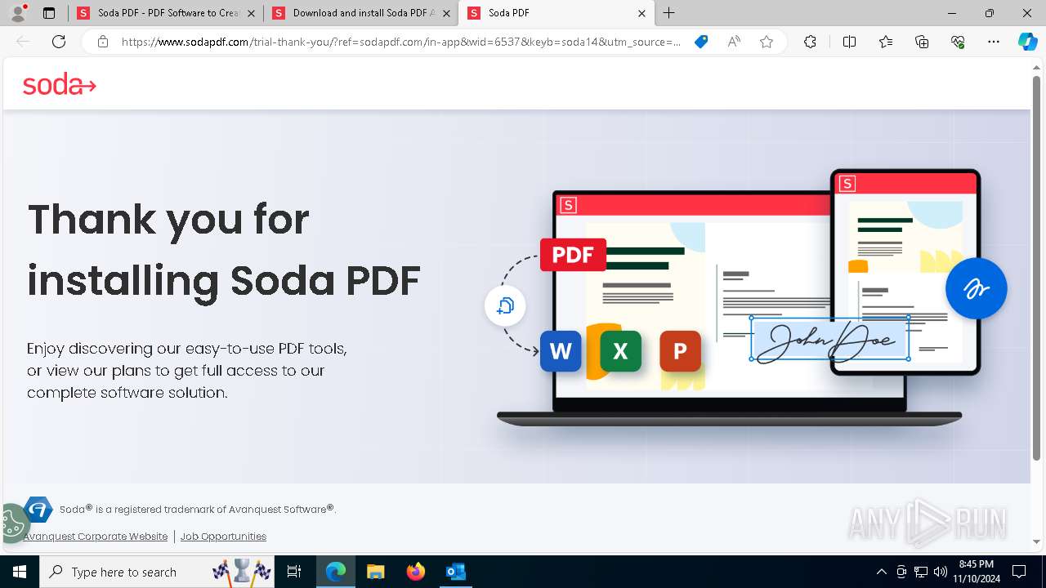Screen dimensions: 1046x588
Task: Open cookie preferences icon
Action: (13, 523)
